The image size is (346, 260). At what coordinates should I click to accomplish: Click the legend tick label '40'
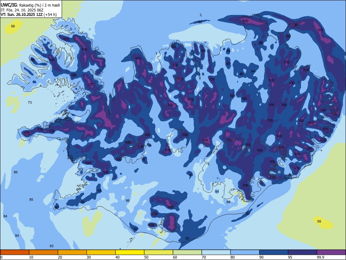117,257
